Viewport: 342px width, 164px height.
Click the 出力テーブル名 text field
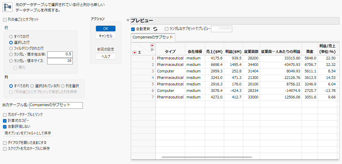[x=56, y=105]
